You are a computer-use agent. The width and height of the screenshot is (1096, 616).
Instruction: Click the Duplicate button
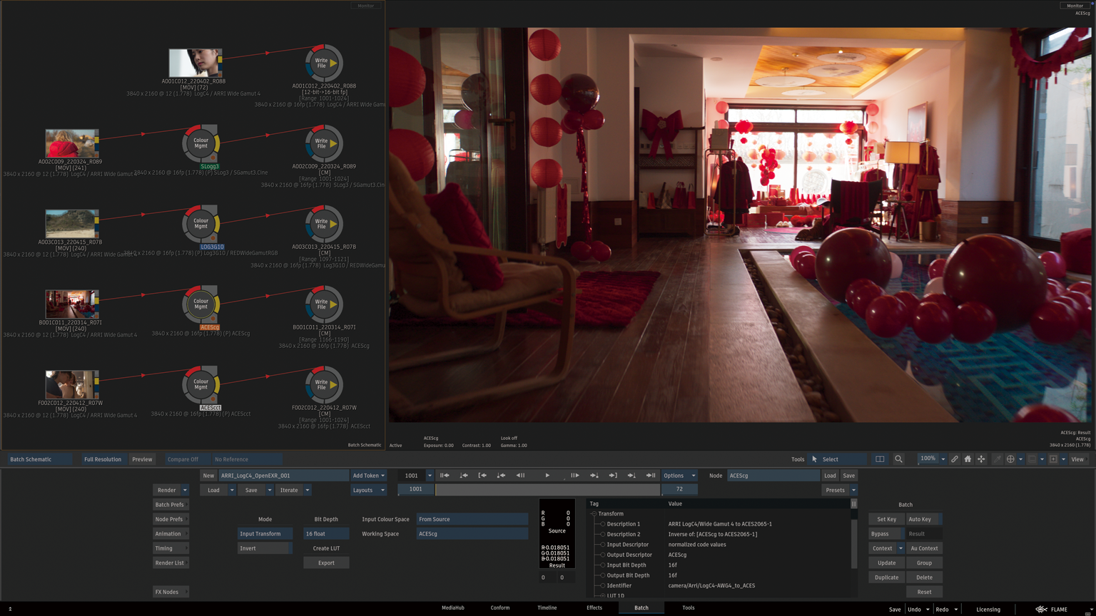tap(886, 577)
